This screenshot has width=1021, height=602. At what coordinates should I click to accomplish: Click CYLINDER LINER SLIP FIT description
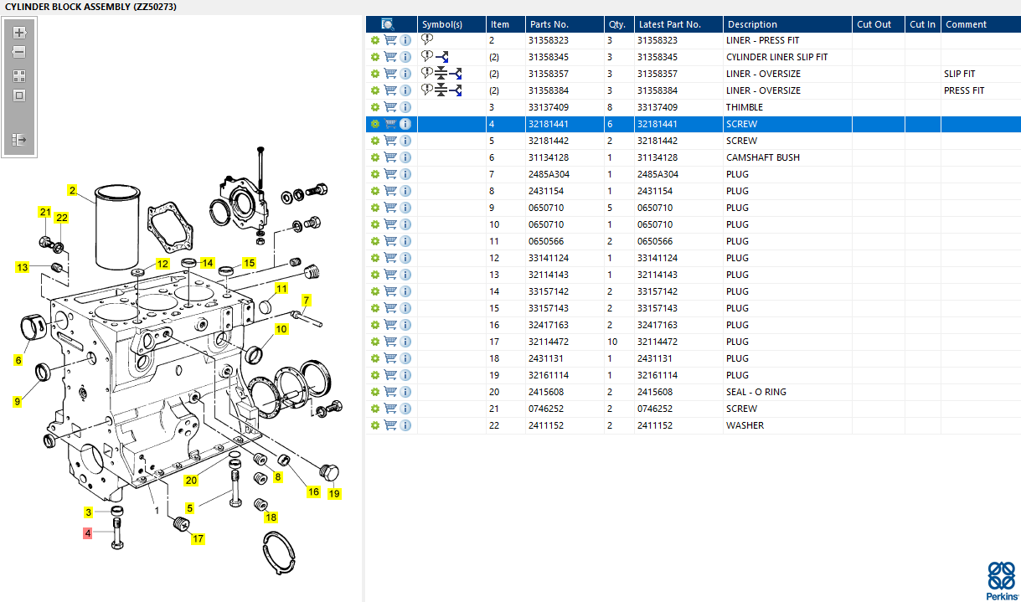pyautogui.click(x=776, y=57)
